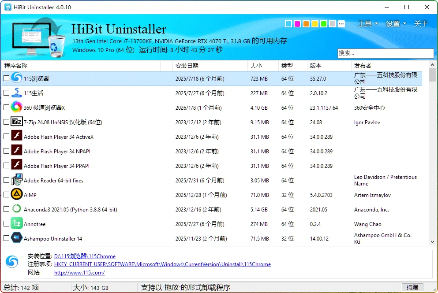Enable the 360极速浏览器X checkbox
This screenshot has height=293, width=438.
(6, 107)
